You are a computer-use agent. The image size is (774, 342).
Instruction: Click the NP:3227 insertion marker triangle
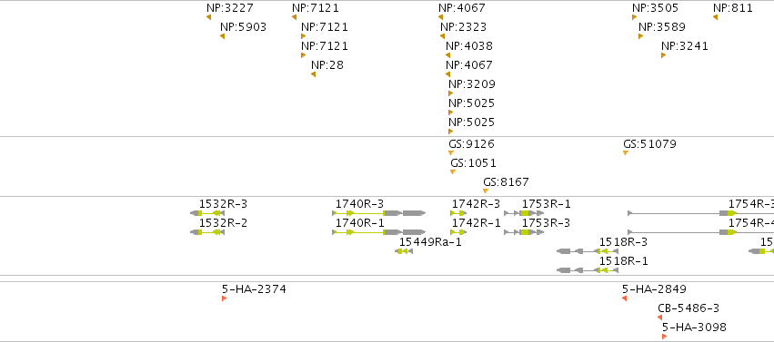click(209, 17)
